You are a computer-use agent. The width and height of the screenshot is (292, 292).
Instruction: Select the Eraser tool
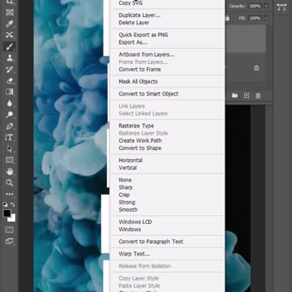(x=10, y=80)
